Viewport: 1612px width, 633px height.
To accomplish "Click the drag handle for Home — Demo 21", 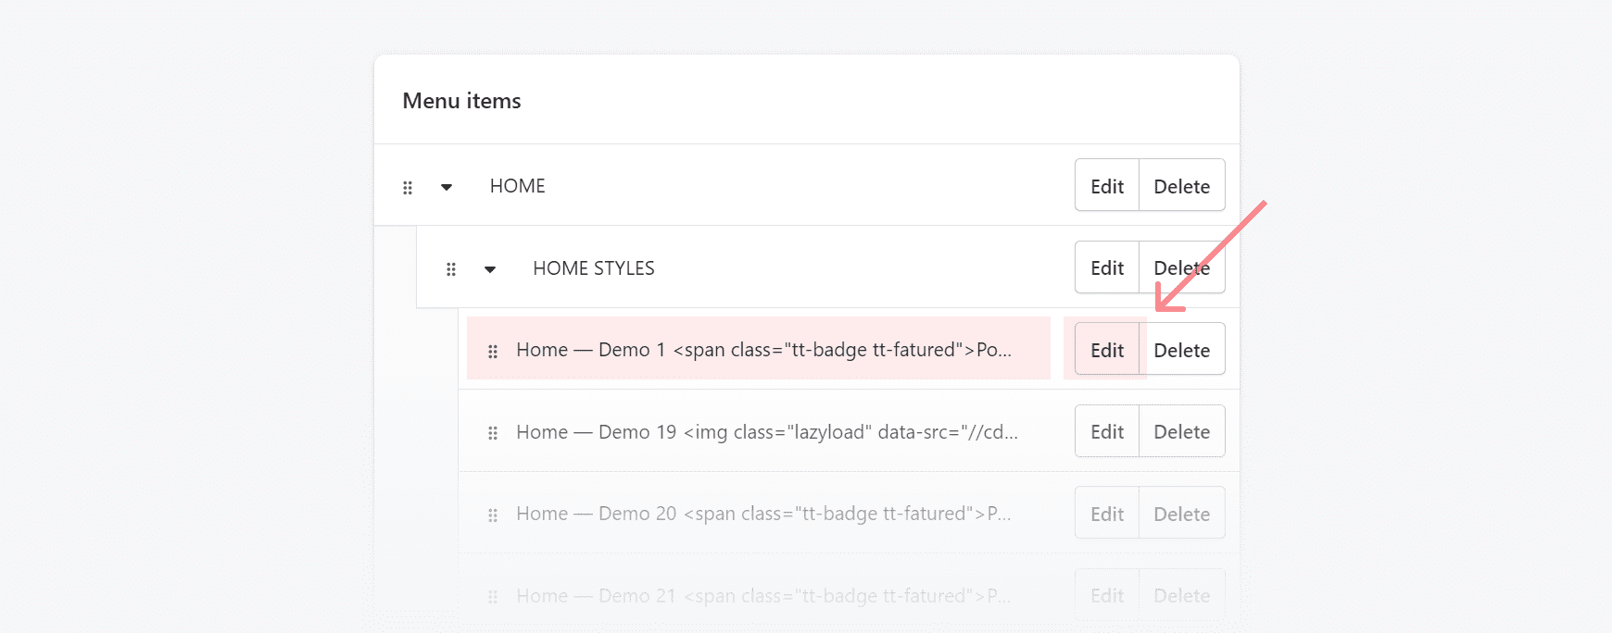I will pos(493,597).
